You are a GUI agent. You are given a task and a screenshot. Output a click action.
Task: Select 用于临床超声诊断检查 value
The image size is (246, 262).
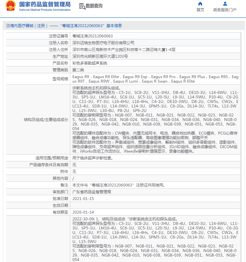[93, 158]
